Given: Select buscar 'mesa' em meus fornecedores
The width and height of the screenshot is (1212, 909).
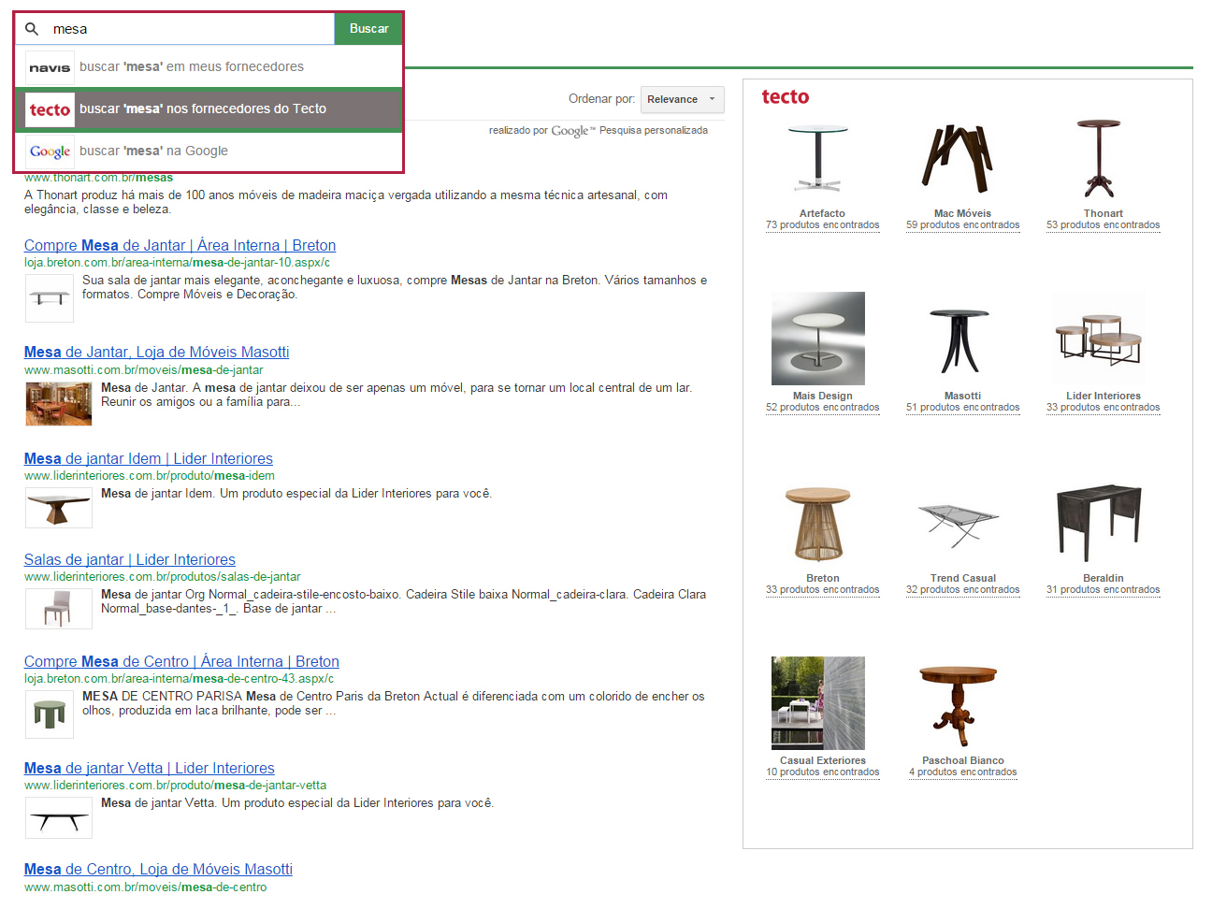Looking at the screenshot, I should point(209,67).
